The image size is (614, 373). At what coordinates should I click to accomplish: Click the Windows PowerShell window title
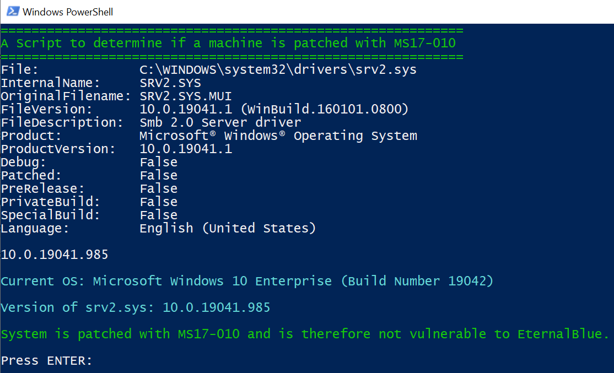tap(68, 12)
